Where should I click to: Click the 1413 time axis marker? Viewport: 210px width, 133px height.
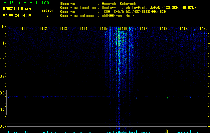pyautogui.click(x=63, y=28)
